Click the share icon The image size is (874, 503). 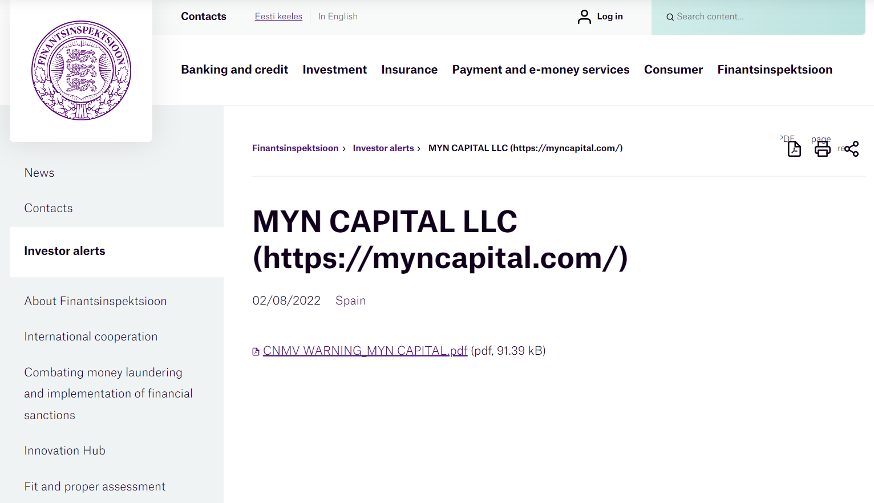click(x=851, y=149)
